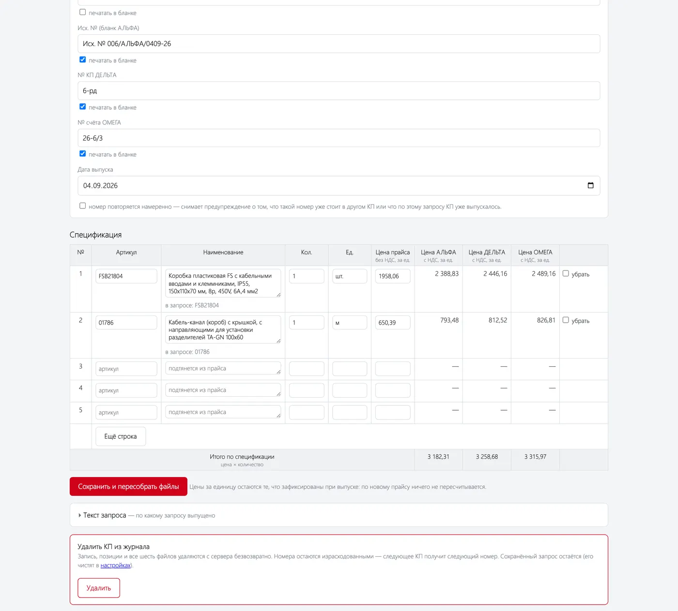
Task: Select АЛЬФА price 2 388,83
Action: [x=447, y=274]
